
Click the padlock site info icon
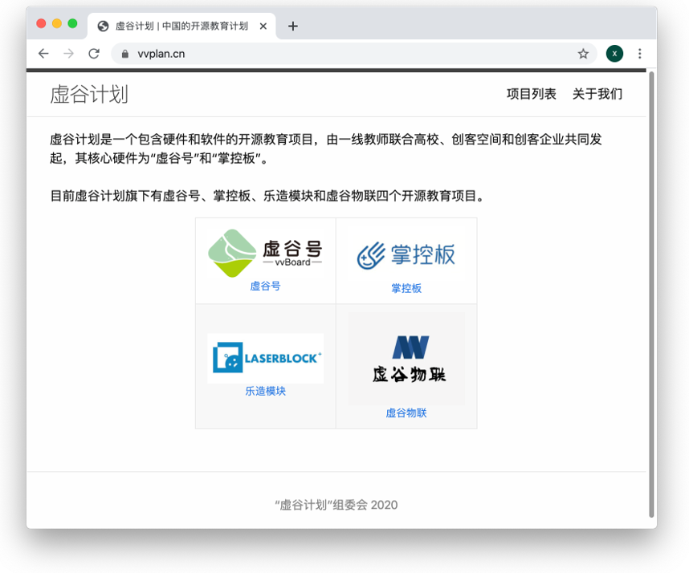(x=124, y=54)
